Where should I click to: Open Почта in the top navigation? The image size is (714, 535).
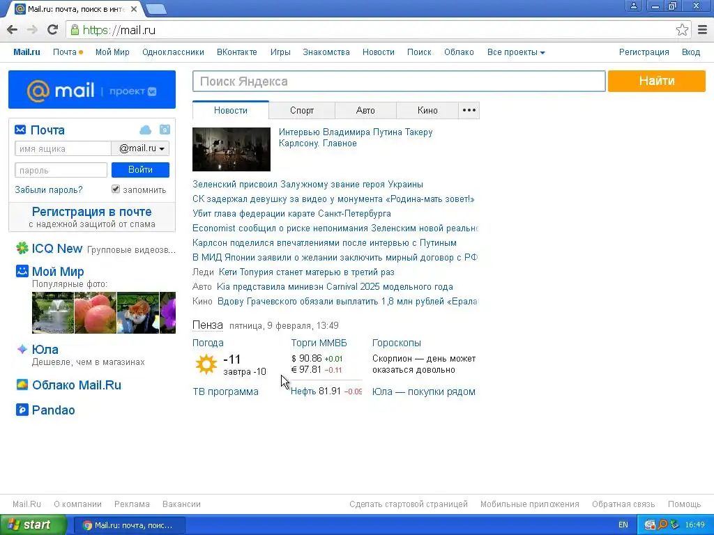pos(65,52)
